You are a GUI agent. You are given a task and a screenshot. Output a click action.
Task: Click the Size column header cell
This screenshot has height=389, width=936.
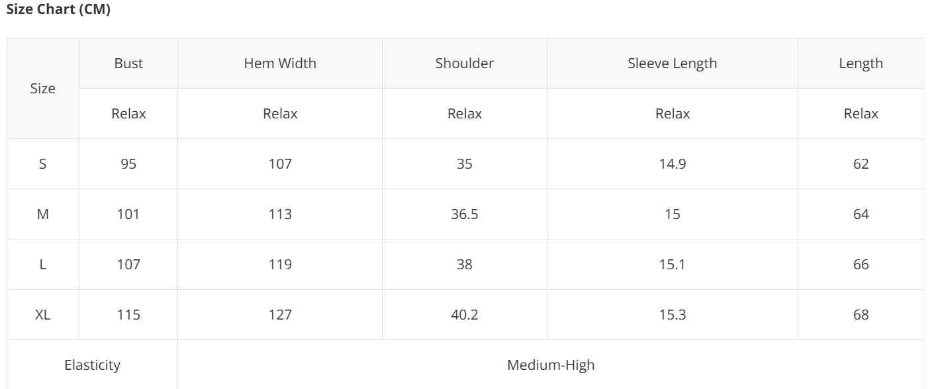coord(43,89)
